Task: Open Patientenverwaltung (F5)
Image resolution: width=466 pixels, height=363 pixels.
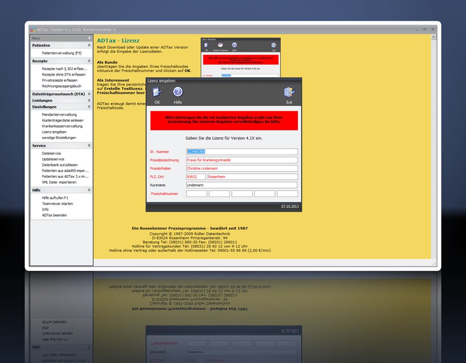Action: click(x=62, y=53)
